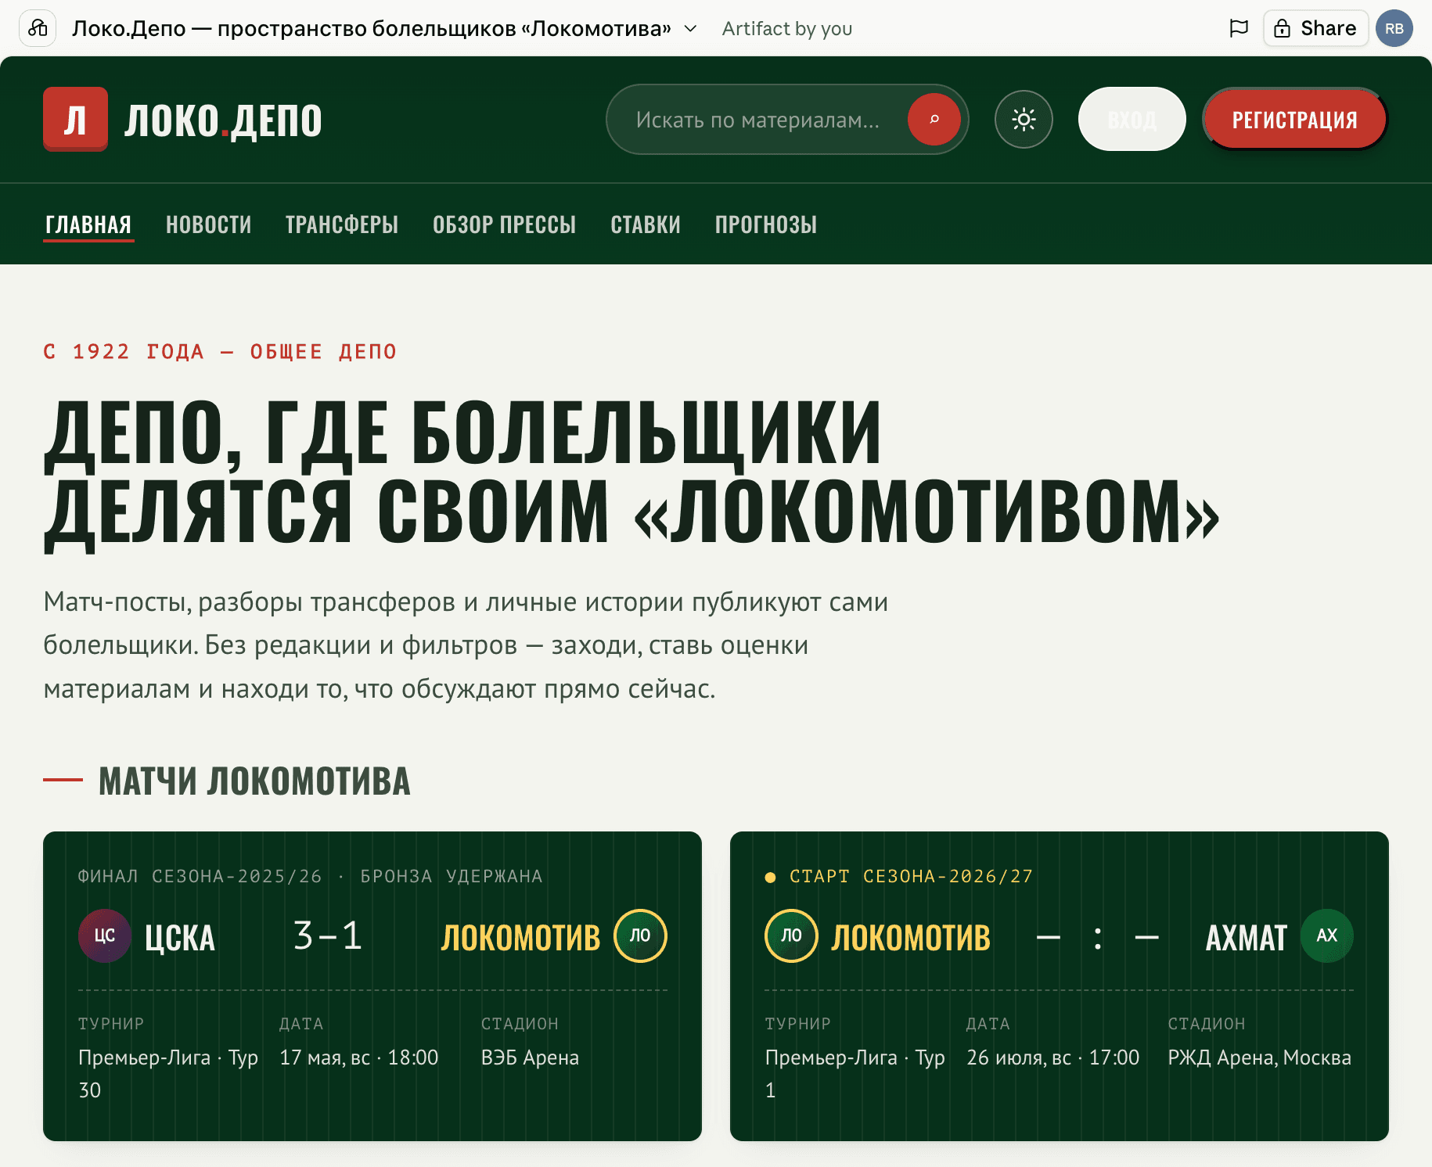
Task: Click ЛОКОМОТИВ name in season start card
Action: tap(911, 938)
